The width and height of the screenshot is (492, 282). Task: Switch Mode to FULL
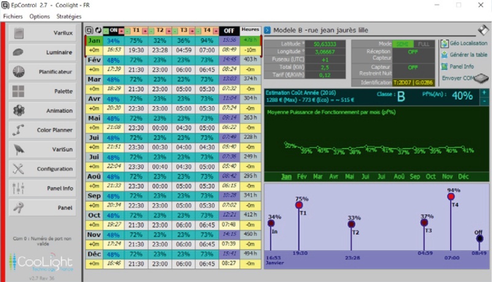click(x=424, y=44)
